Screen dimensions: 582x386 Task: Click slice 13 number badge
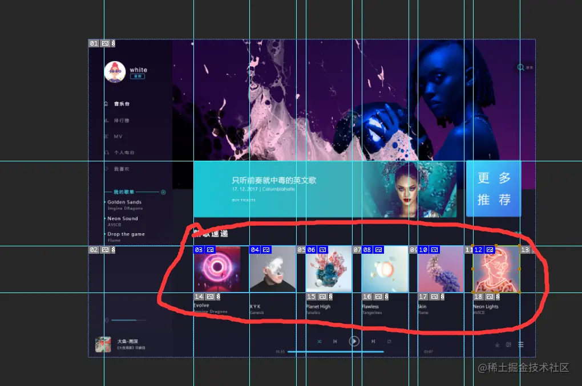tap(525, 250)
